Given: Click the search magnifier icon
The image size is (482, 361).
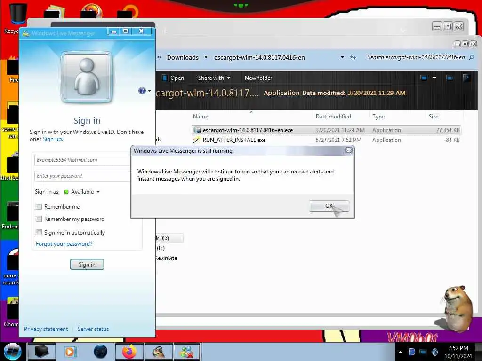Looking at the screenshot, I should click(471, 57).
